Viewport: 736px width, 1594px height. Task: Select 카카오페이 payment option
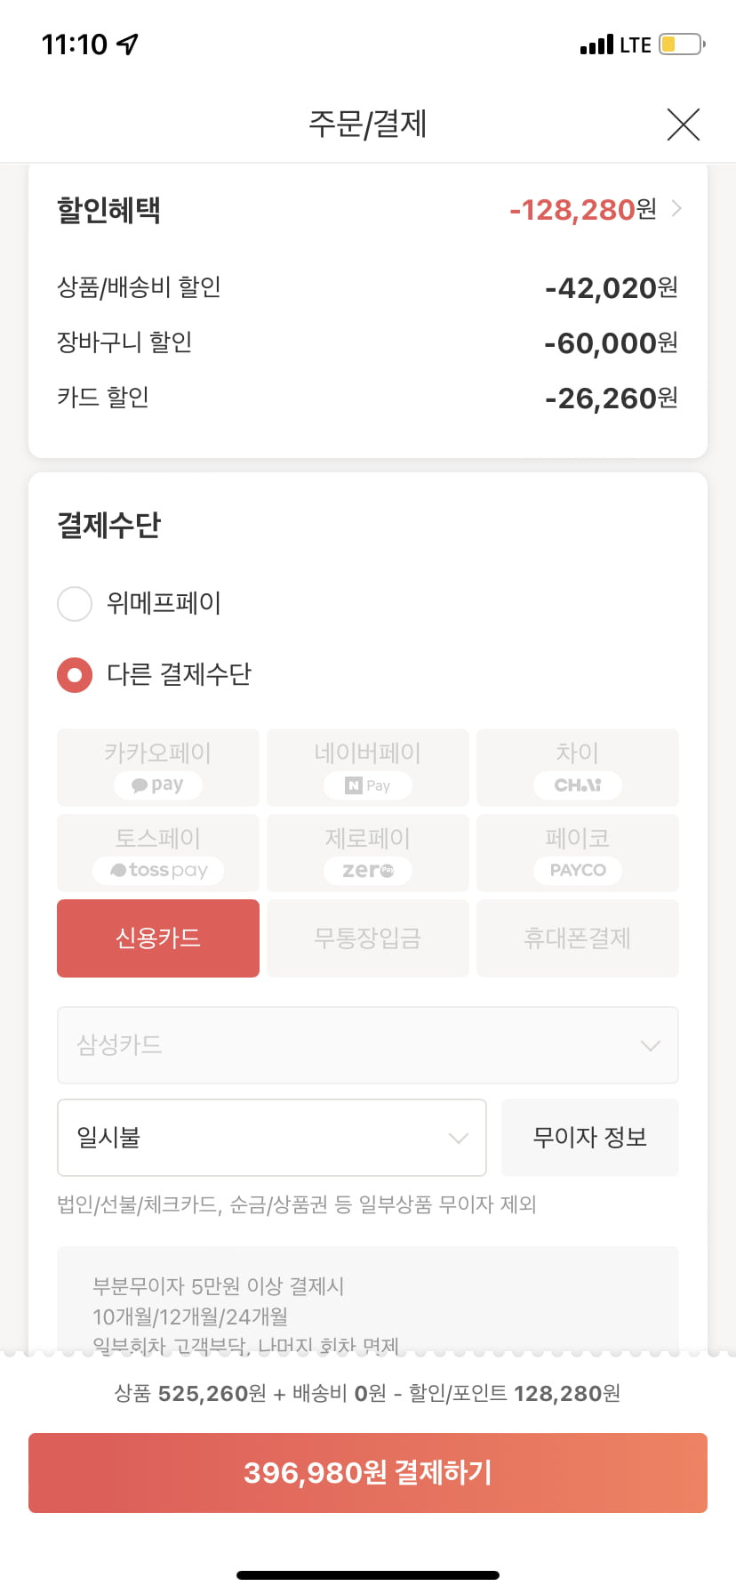pos(158,768)
